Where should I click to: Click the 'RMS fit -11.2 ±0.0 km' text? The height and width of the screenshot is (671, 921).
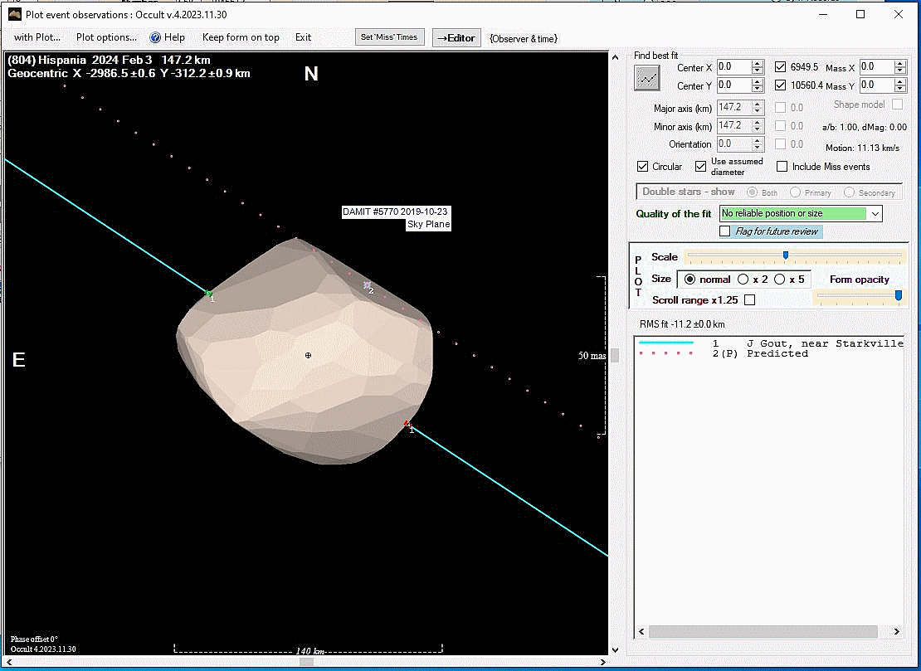pos(682,324)
